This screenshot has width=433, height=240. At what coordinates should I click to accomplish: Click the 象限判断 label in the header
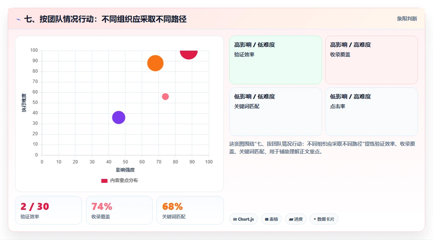[407, 19]
